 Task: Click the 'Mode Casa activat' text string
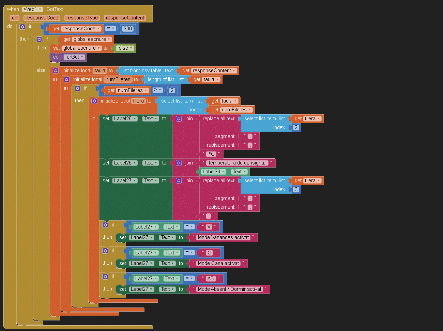[218, 264]
